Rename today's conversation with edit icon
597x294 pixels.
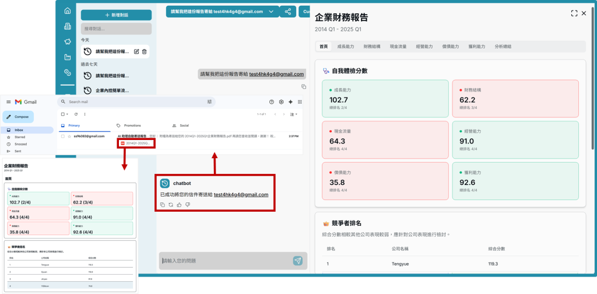click(136, 52)
